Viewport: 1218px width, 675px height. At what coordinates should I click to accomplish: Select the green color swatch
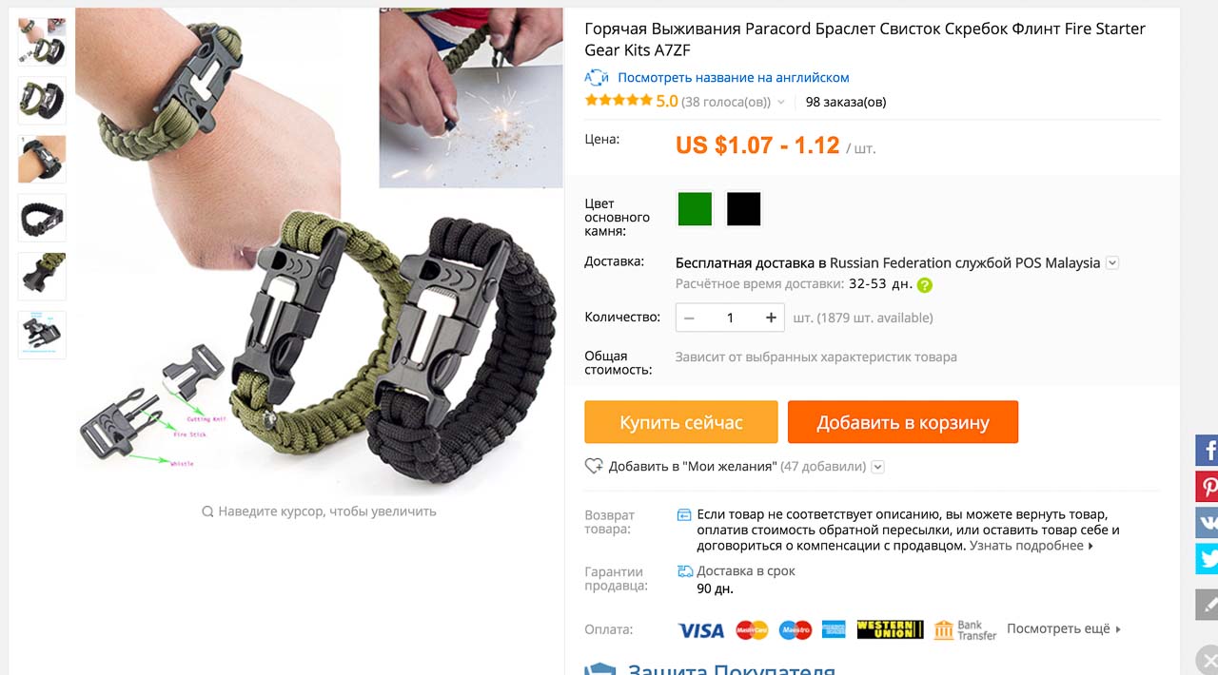[x=695, y=209]
